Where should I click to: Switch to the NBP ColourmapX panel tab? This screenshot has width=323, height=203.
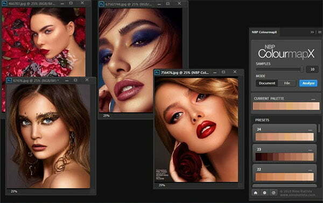(x=264, y=32)
